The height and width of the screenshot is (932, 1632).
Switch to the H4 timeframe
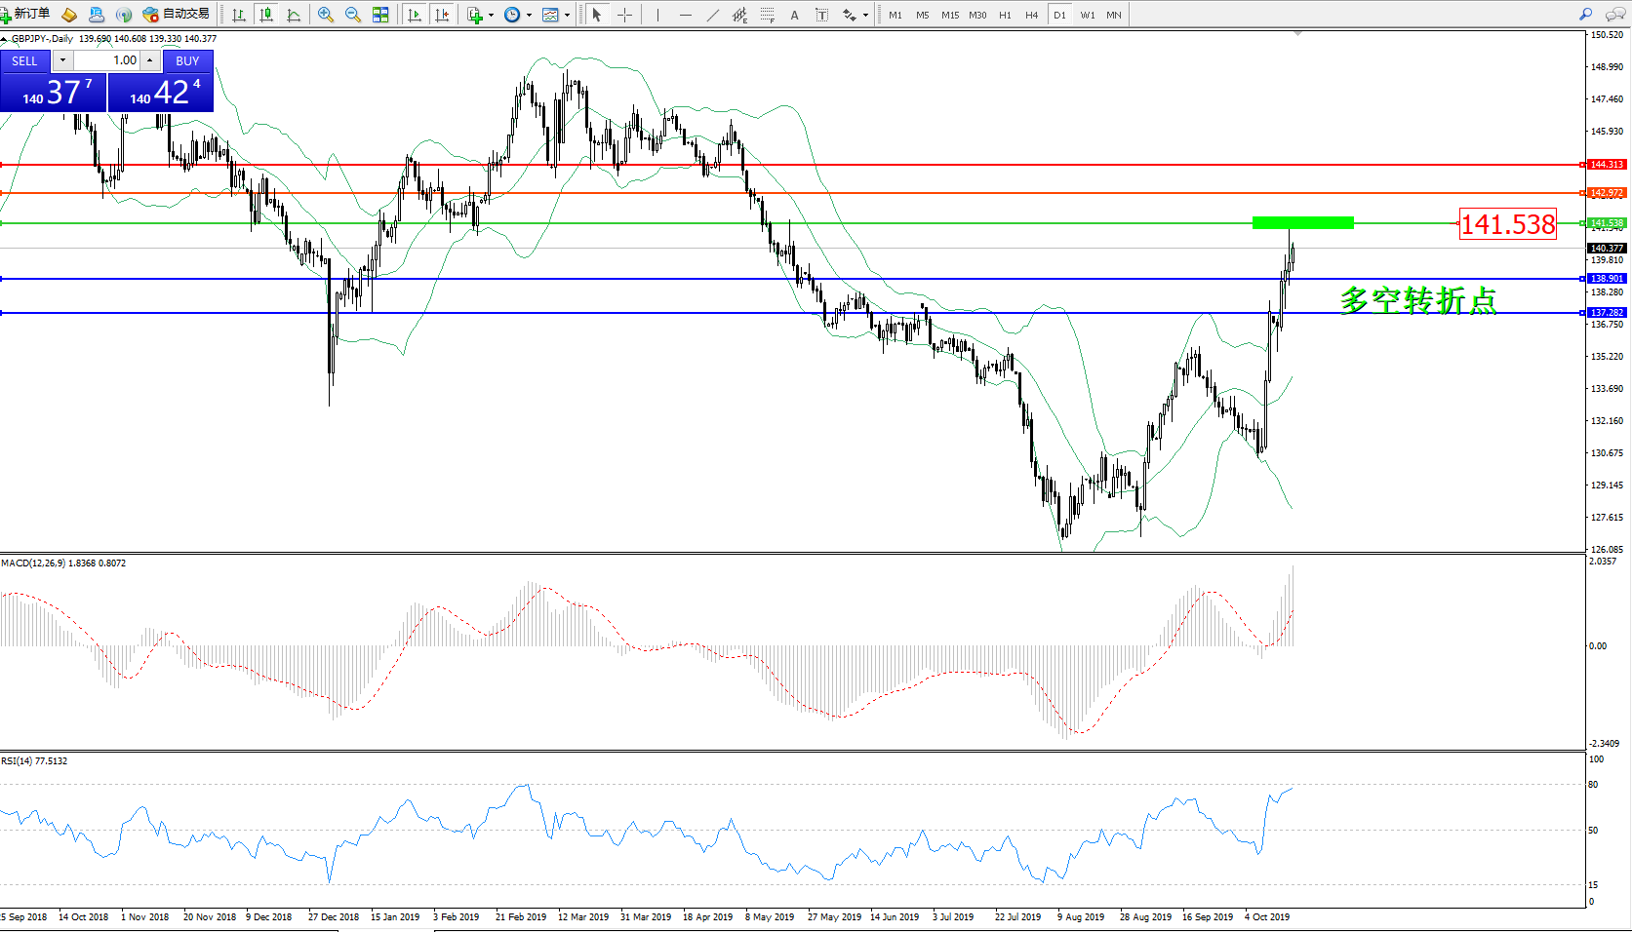(1031, 15)
